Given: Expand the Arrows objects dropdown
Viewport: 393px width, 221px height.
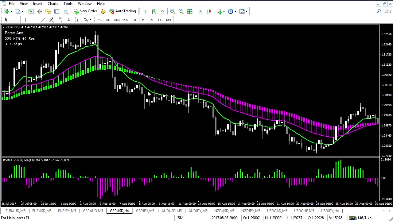Looking at the screenshot, I should 91,20.
